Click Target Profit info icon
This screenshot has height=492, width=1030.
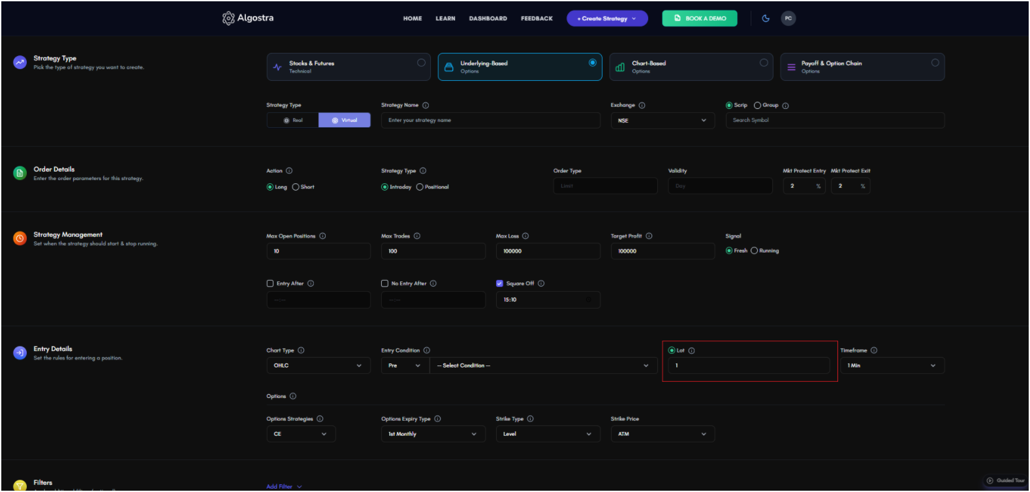[x=649, y=236]
